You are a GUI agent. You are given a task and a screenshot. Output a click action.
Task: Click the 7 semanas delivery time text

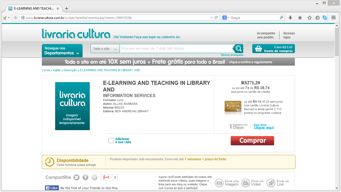coord(193,159)
